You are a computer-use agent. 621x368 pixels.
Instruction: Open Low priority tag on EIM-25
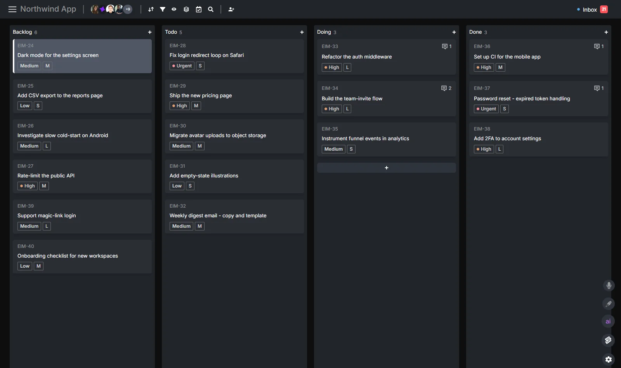[25, 106]
